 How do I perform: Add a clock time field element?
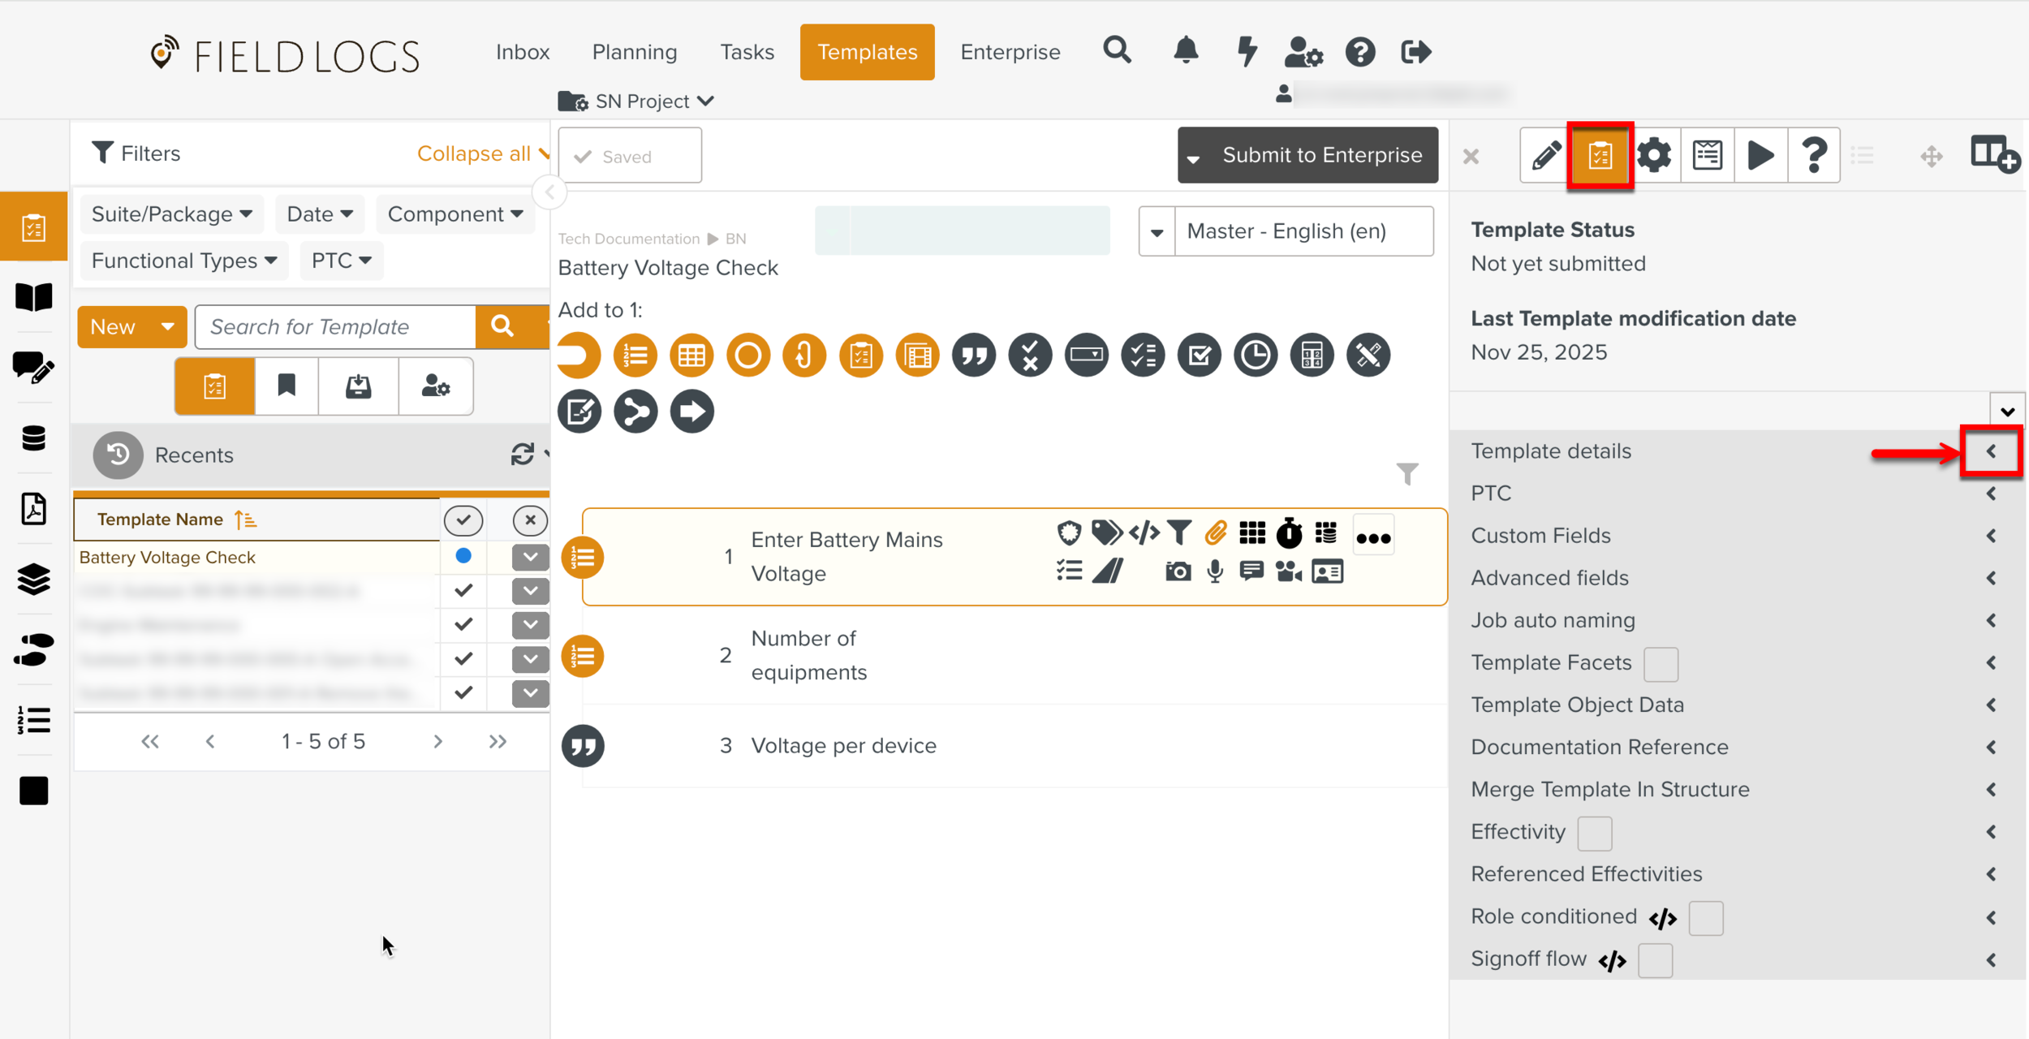pos(1256,356)
